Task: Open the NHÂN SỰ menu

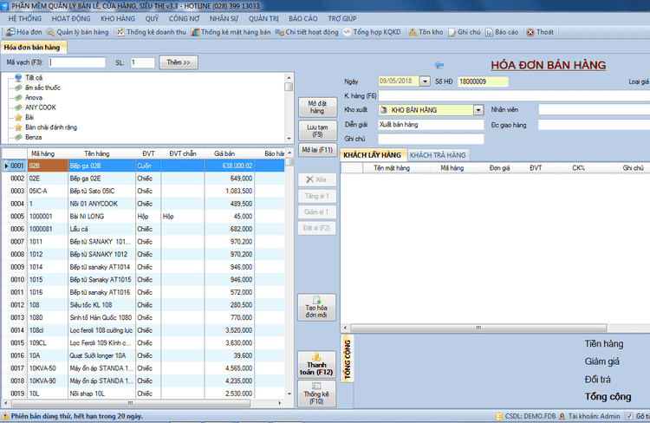Action: click(224, 19)
